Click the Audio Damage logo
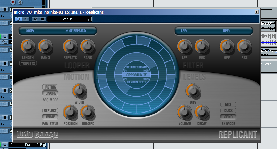 (x=37, y=134)
